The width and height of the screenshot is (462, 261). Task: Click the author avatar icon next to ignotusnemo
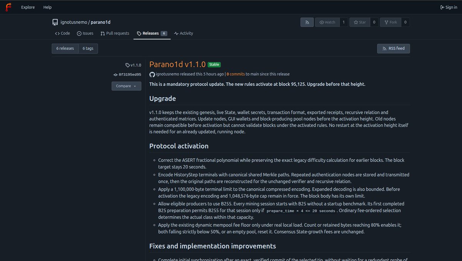(x=152, y=74)
